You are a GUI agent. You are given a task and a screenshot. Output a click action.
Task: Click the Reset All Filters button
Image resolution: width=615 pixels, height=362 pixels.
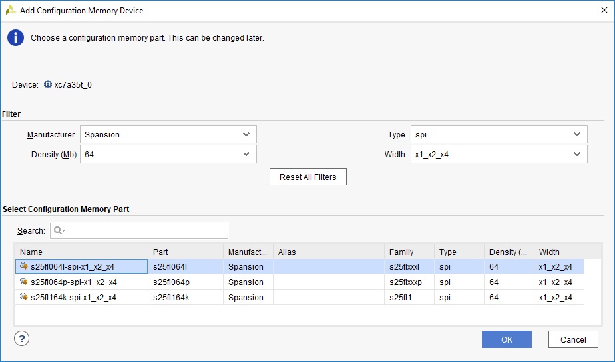(308, 177)
